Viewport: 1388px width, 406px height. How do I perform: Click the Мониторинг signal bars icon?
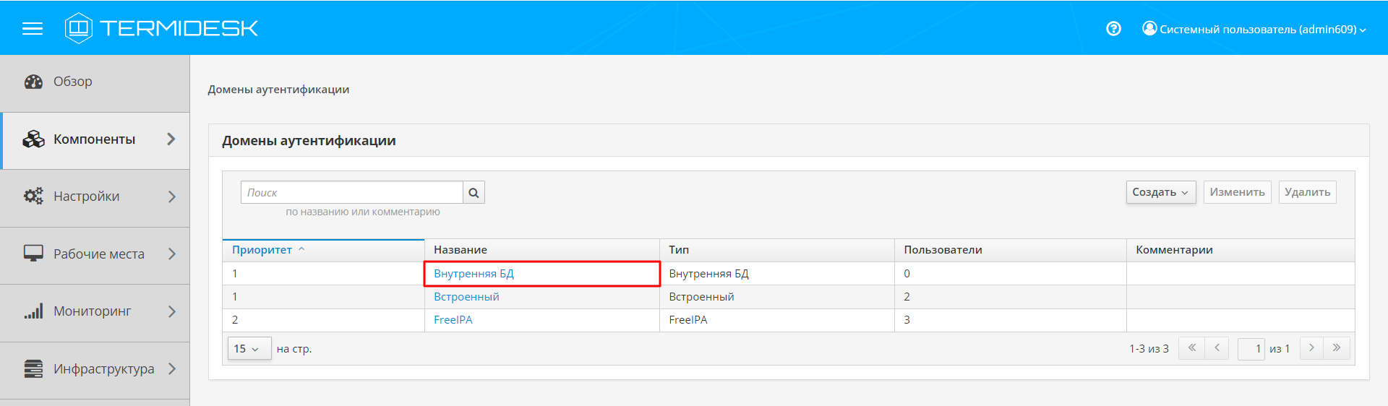33,311
